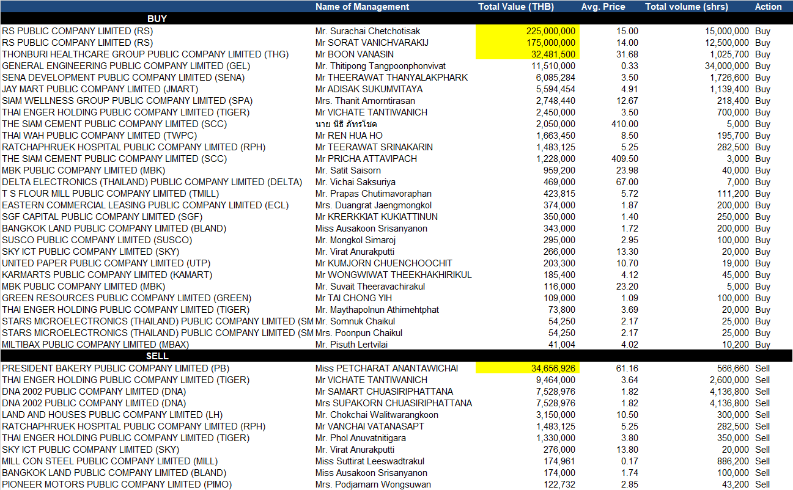Click Miss PETCHARAT ANANTAWICHAI cell
Image resolution: width=793 pixels, height=490 pixels.
[387, 368]
